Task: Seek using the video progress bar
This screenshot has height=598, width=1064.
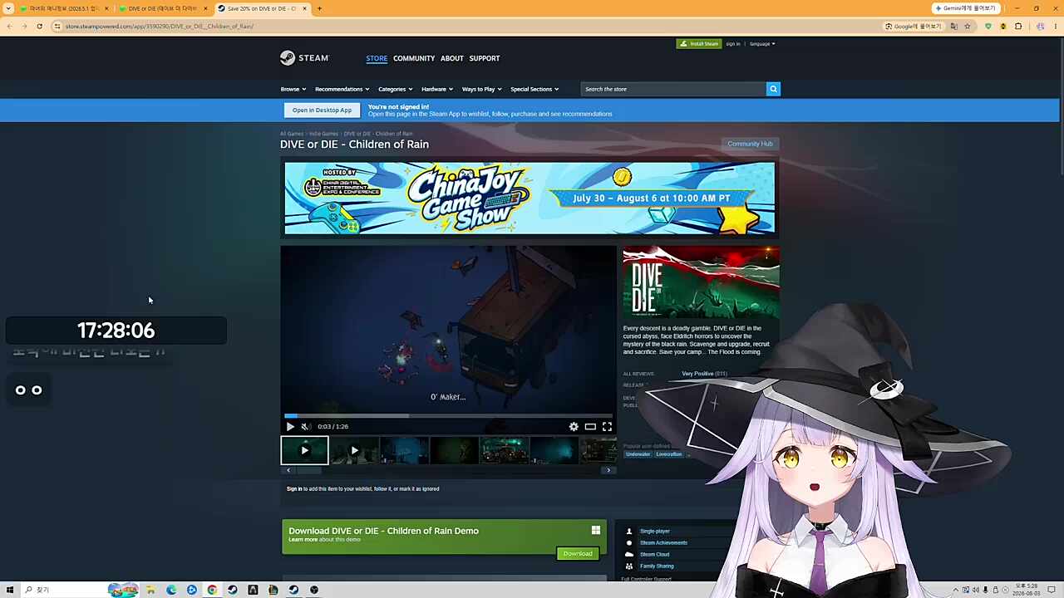Action: pyautogui.click(x=449, y=415)
